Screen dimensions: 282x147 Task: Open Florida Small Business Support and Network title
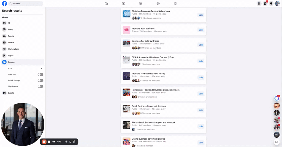tap(153, 123)
